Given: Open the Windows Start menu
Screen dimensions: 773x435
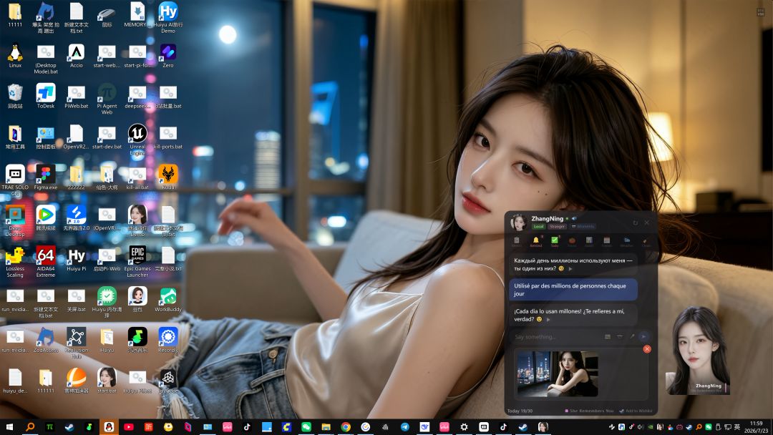Looking at the screenshot, I should (x=10, y=427).
